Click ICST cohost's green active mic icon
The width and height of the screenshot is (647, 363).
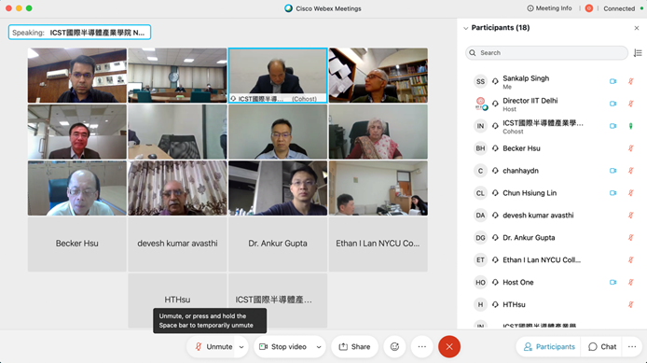[x=630, y=126]
